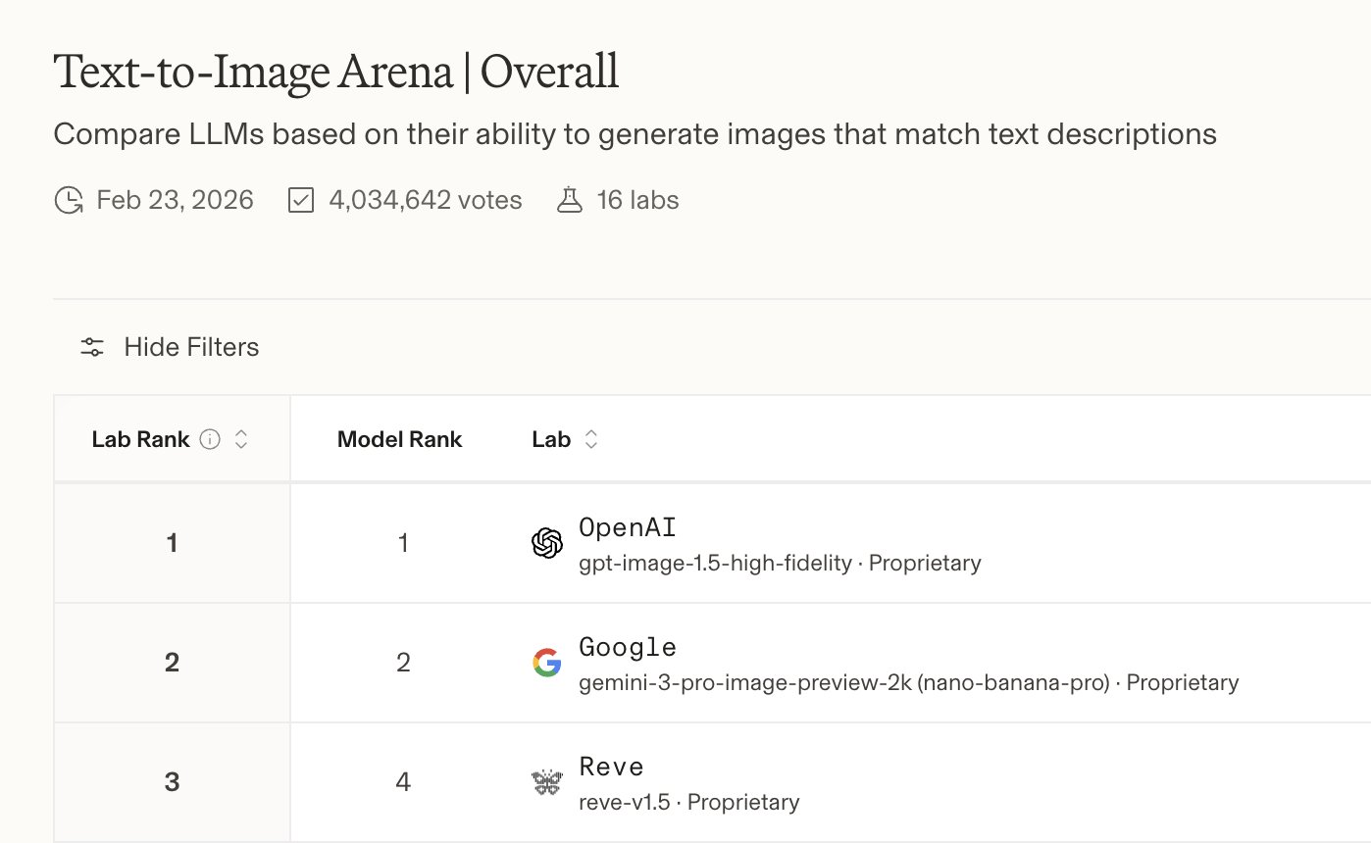Select the gemini-3-pro-image-preview-2k model text
The height and width of the screenshot is (843, 1371).
pos(843,682)
